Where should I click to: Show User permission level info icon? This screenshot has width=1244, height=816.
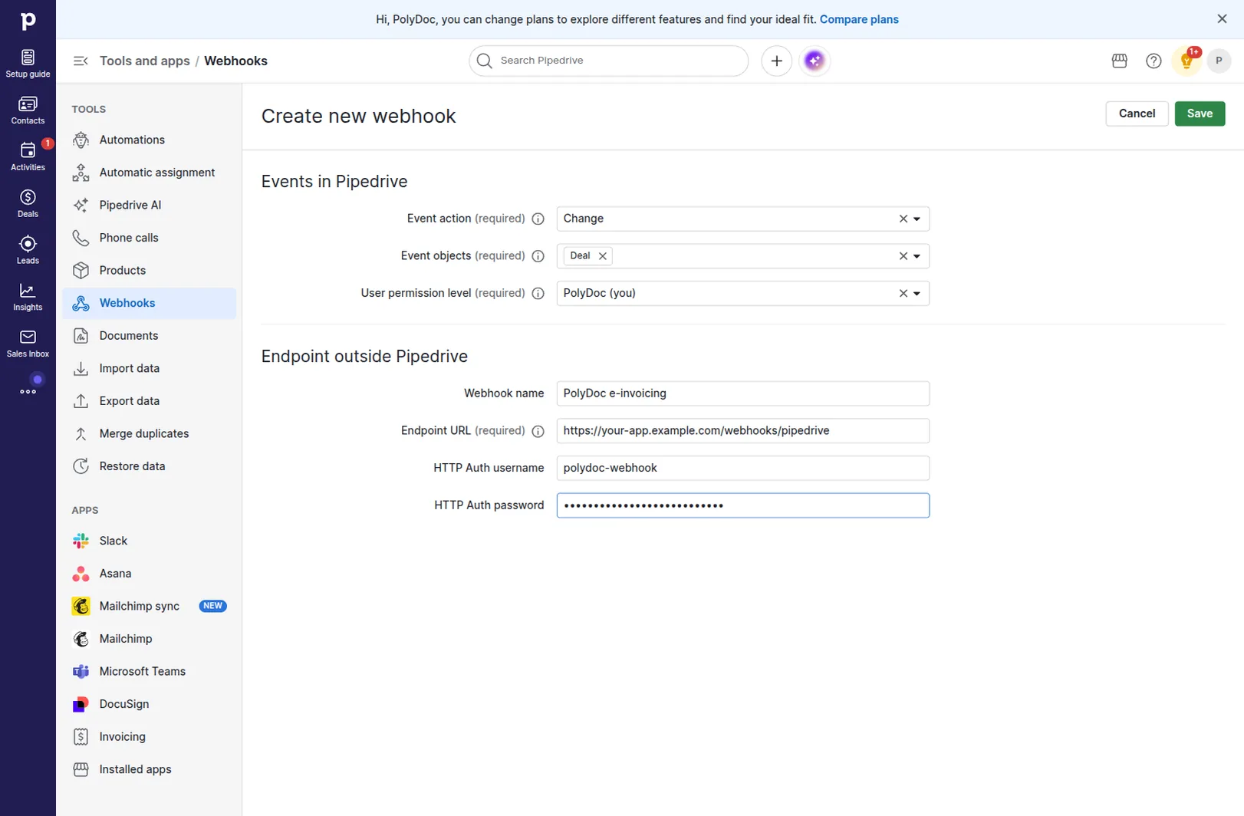[538, 293]
